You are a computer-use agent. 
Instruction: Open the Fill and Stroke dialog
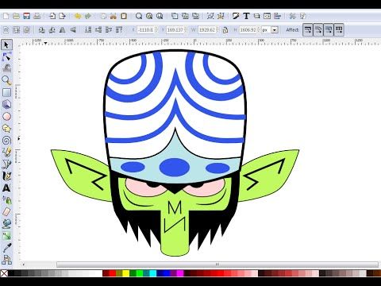coord(236,17)
